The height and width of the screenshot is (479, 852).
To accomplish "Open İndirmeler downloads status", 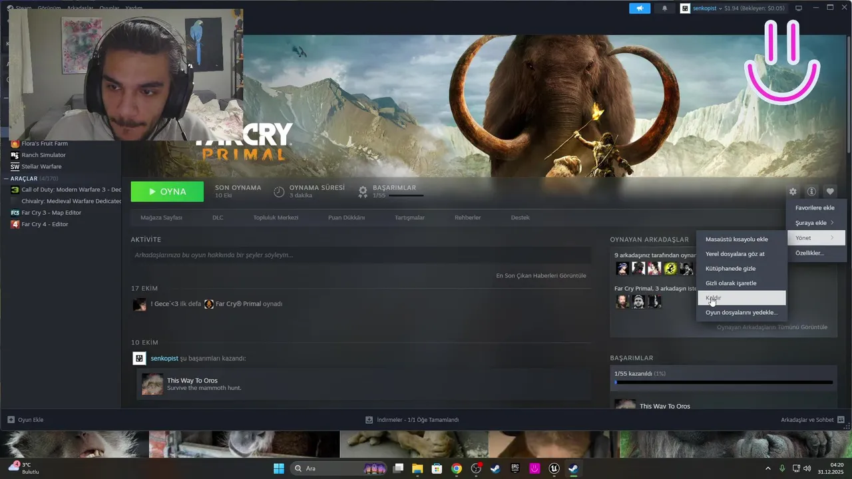I will click(412, 420).
